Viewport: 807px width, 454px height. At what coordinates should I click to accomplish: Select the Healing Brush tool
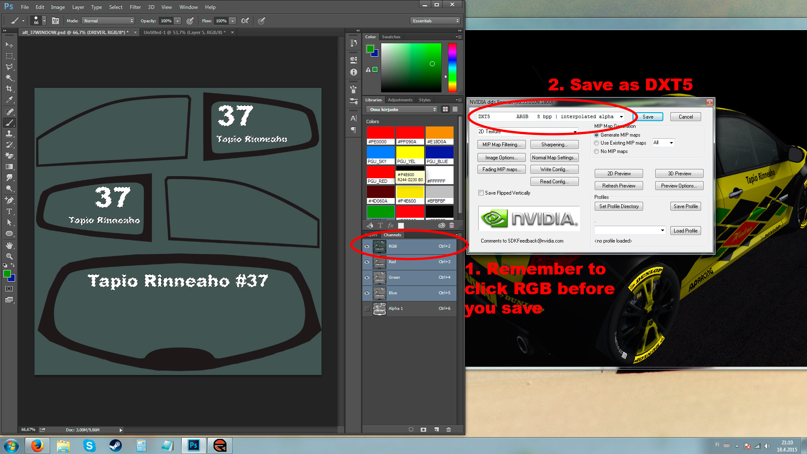pyautogui.click(x=9, y=112)
